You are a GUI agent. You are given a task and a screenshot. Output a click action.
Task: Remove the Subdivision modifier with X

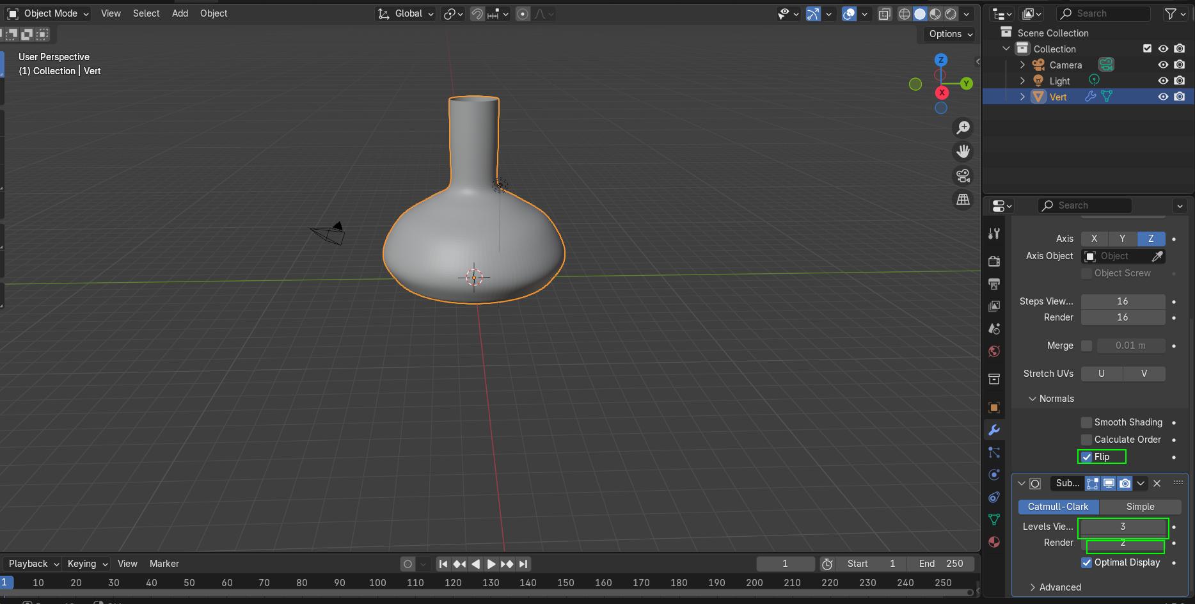coord(1157,483)
